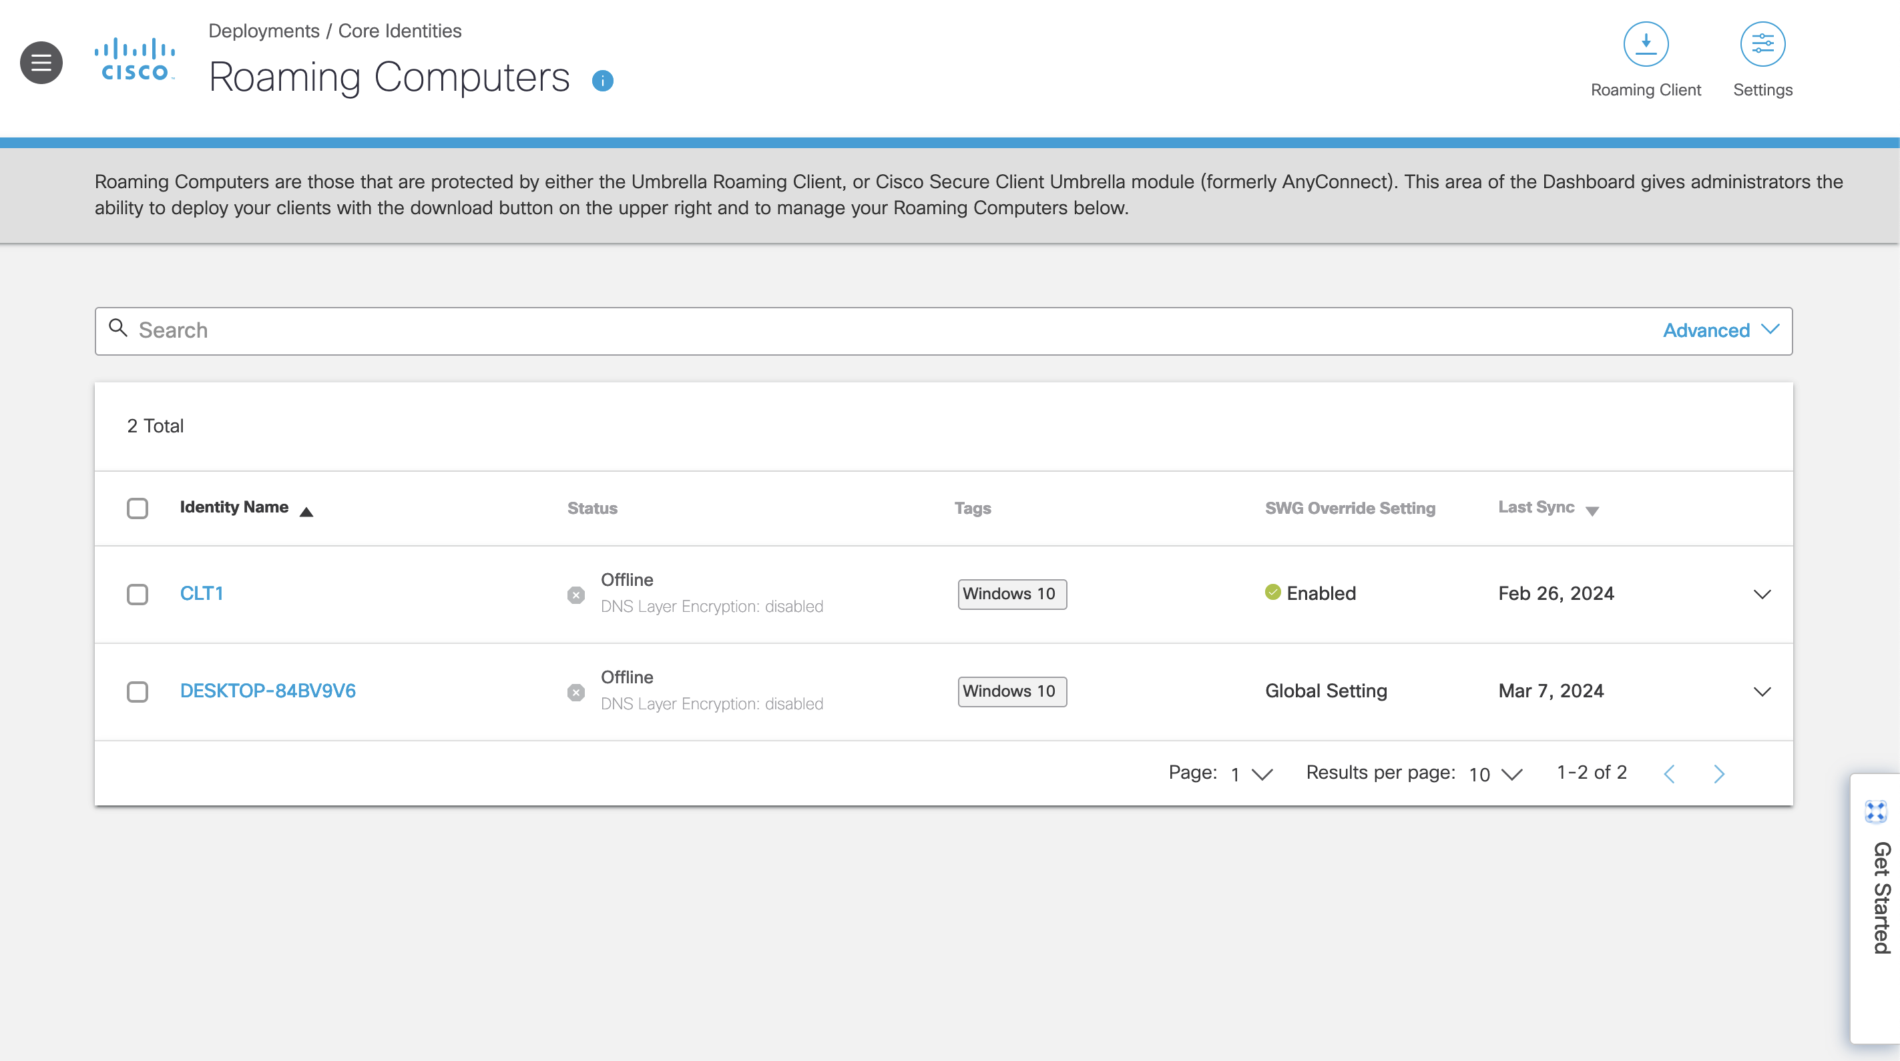Sort by Identity Name ascending arrow
Screen dimensions: 1900x1061
point(308,510)
